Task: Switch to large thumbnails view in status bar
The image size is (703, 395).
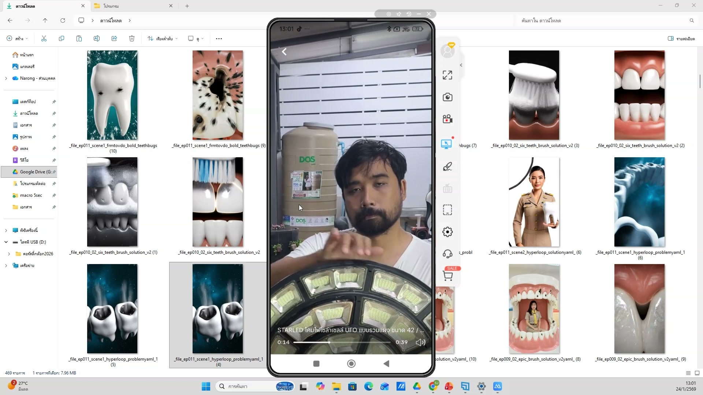Action: pos(697,373)
